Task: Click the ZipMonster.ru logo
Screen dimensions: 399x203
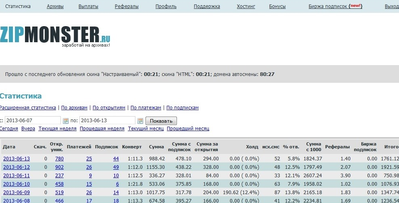Action: point(55,36)
